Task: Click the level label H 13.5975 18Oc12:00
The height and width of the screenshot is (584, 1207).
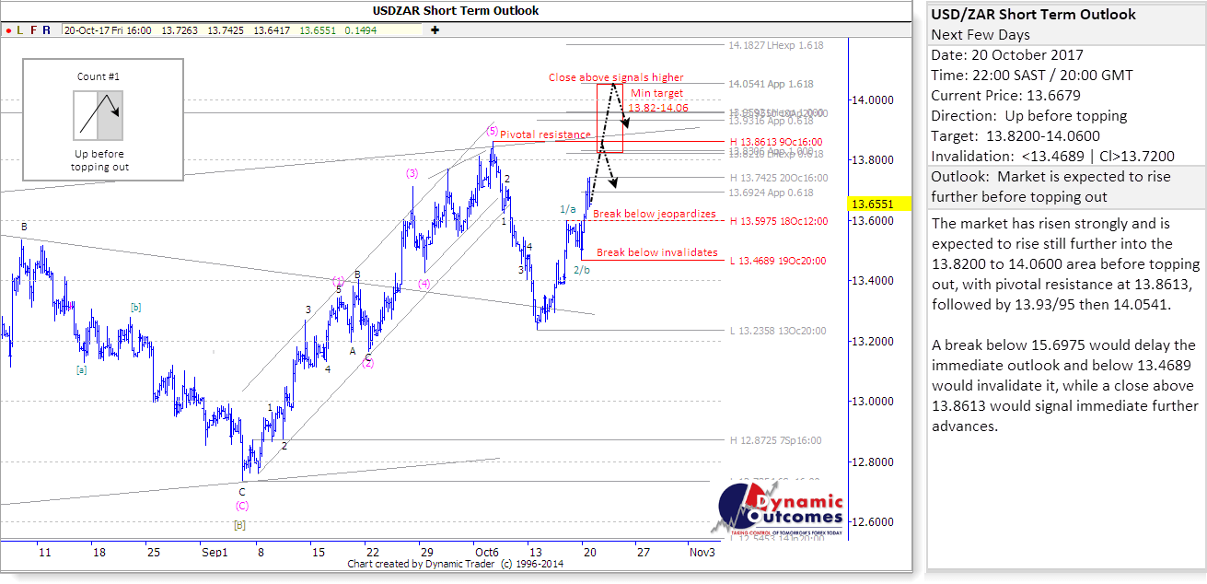Action: [x=778, y=221]
